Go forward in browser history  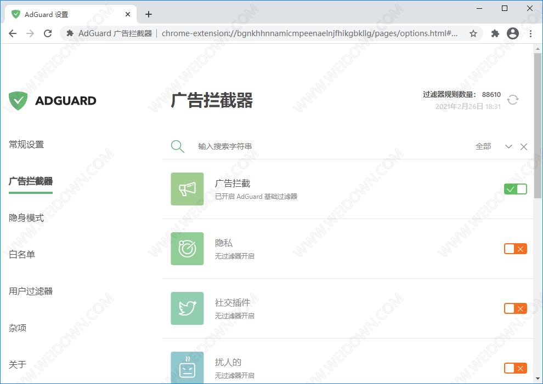click(x=31, y=33)
